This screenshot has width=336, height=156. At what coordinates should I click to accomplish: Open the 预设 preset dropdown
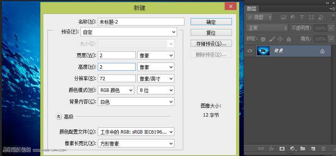tap(129, 32)
